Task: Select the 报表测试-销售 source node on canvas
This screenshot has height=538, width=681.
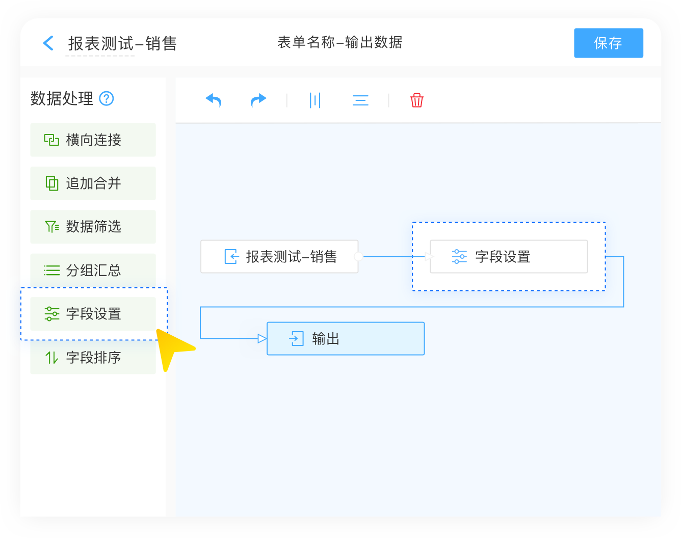Action: [279, 256]
